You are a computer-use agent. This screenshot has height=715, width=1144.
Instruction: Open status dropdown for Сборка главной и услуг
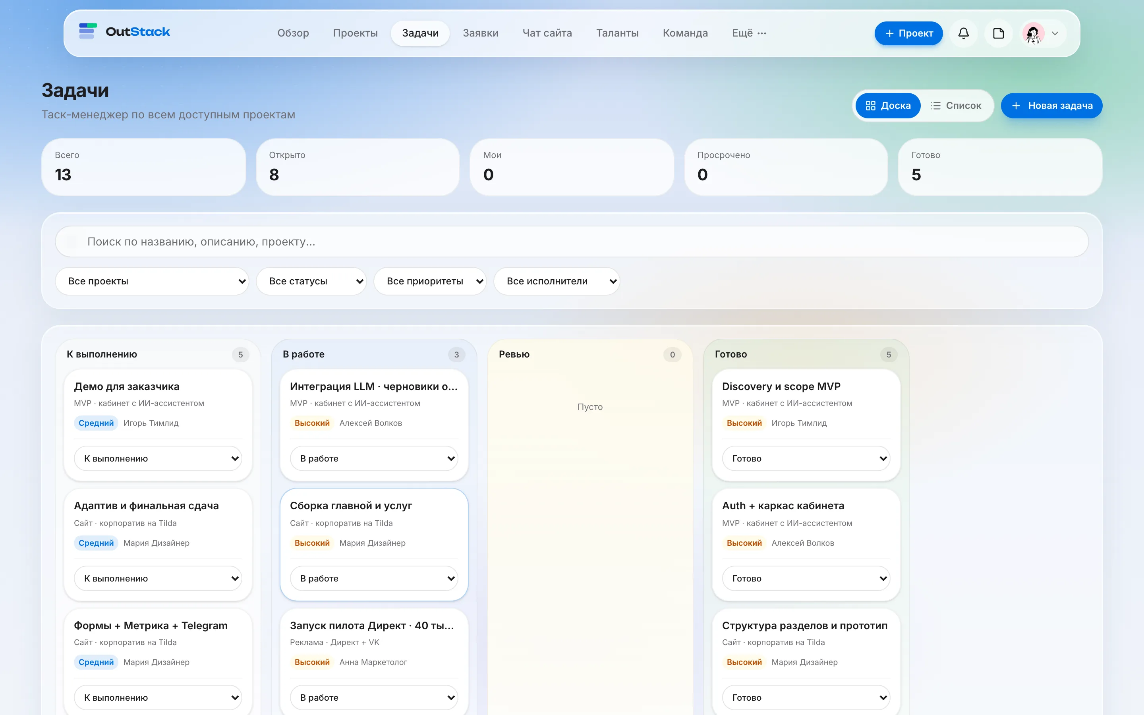(374, 578)
